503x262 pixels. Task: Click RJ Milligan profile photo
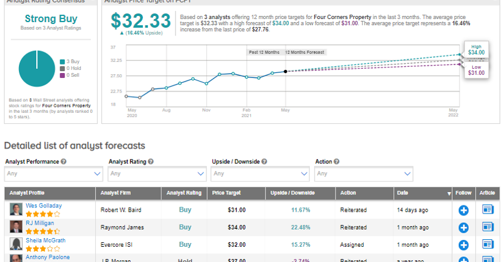point(16,226)
